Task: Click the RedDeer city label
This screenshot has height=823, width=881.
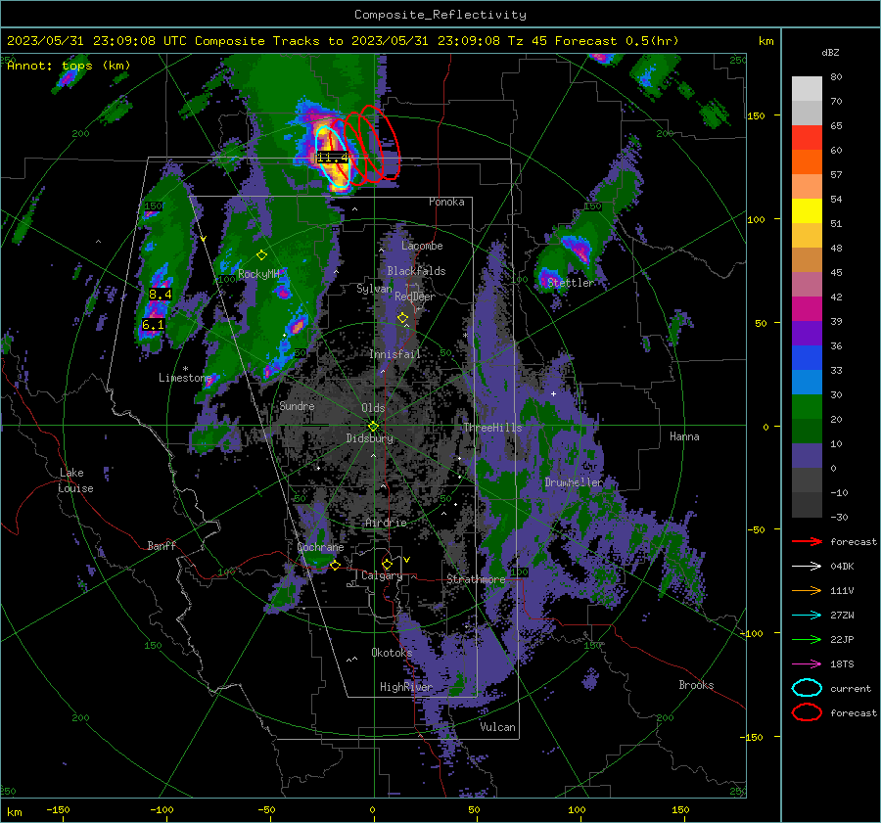Action: (415, 297)
